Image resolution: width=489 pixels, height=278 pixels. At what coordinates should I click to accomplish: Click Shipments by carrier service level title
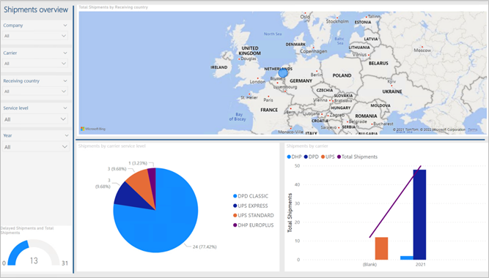(111, 146)
